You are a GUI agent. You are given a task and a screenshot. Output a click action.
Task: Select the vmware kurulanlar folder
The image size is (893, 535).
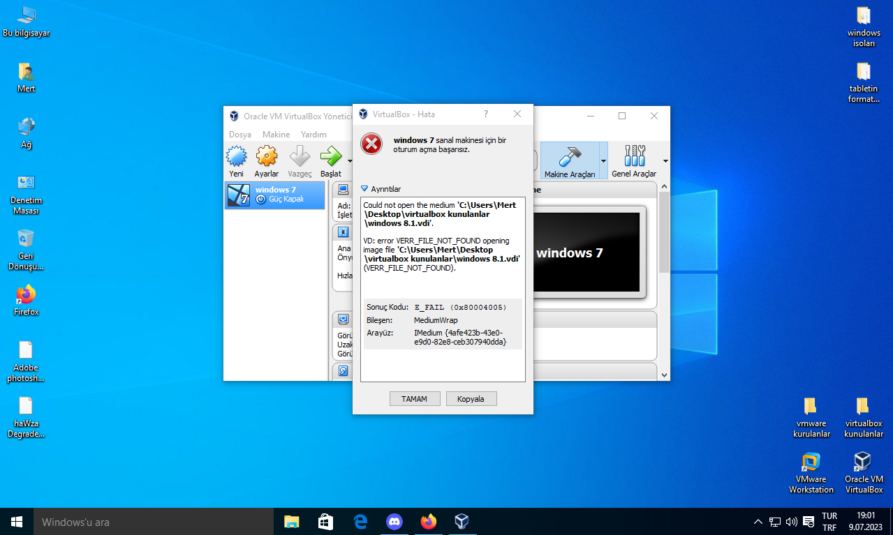click(810, 417)
